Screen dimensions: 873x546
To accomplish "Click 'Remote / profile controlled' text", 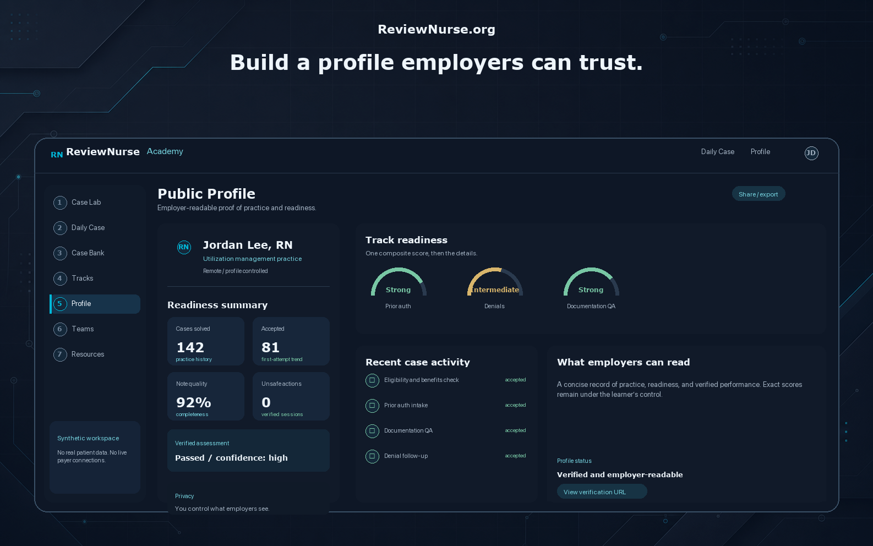I will (236, 271).
